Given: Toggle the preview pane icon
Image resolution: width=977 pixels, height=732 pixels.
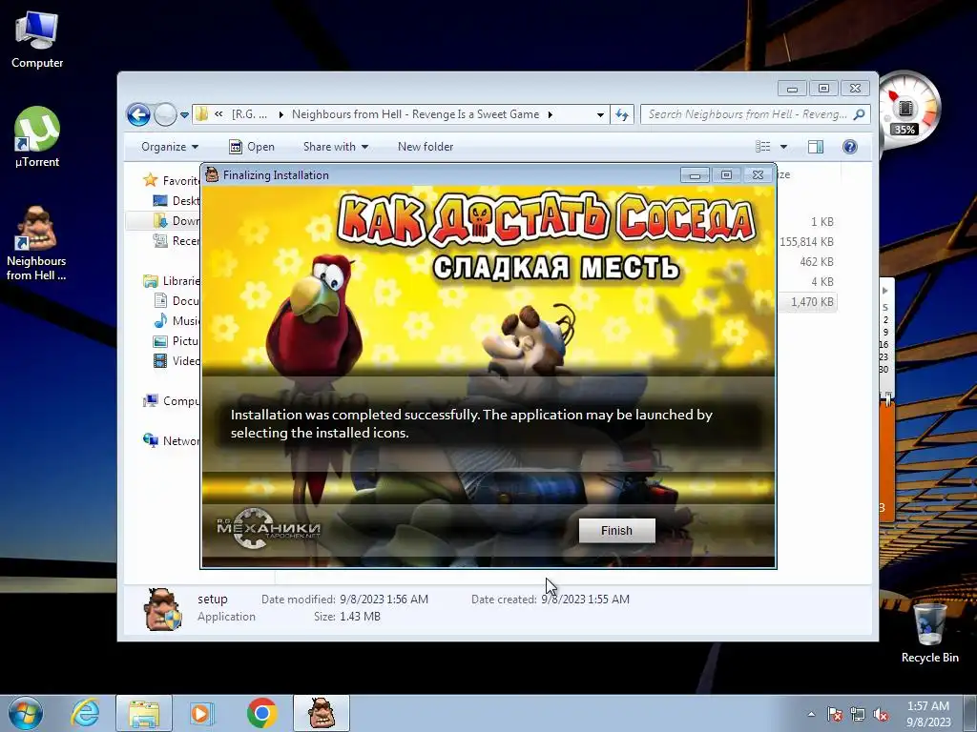Looking at the screenshot, I should (816, 147).
